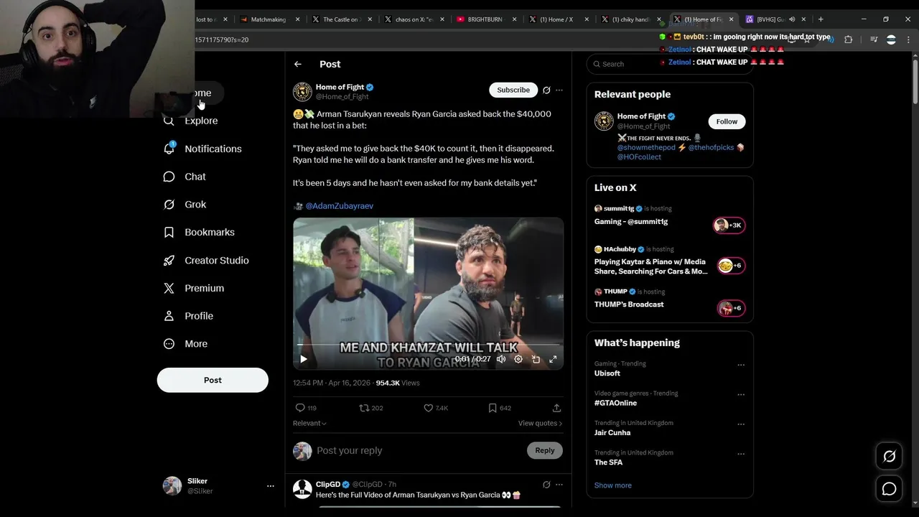Open options for Jair Cunha trend

click(741, 424)
